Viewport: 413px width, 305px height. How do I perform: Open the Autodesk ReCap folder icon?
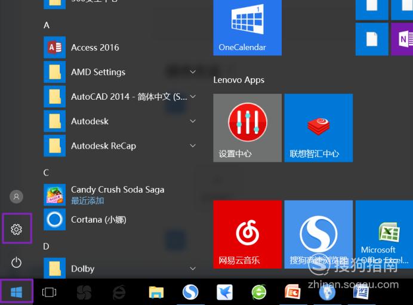[x=54, y=146]
